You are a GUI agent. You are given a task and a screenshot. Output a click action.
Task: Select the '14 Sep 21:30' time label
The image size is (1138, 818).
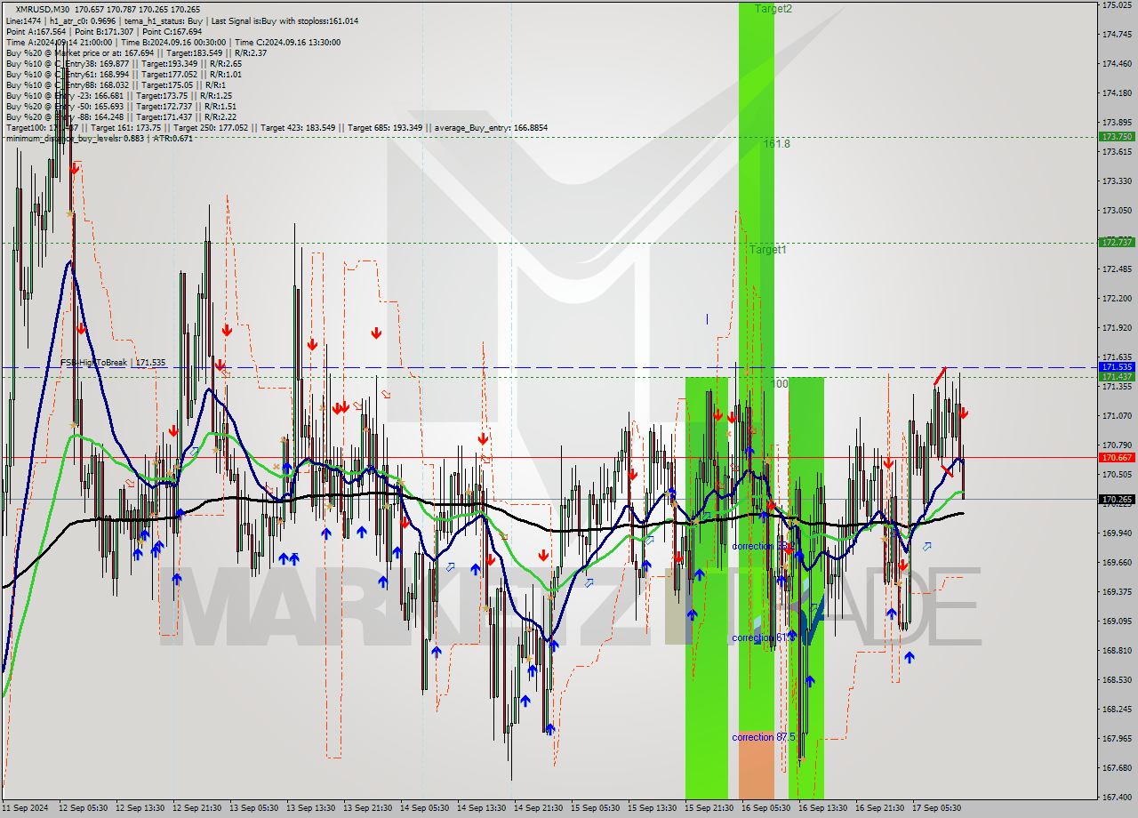point(538,807)
